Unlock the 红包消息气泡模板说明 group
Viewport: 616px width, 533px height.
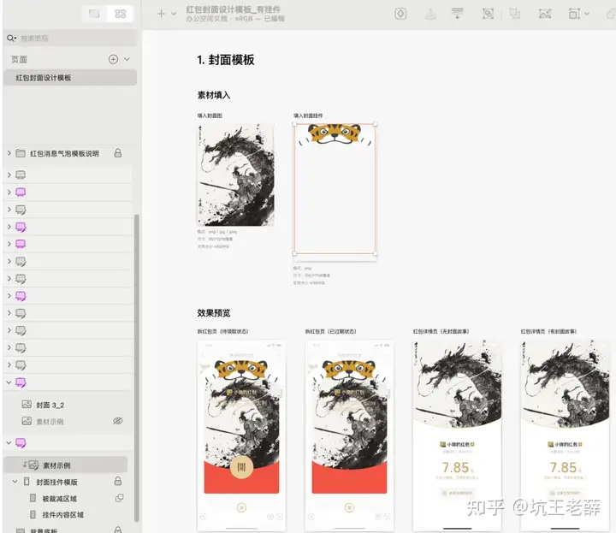[118, 153]
